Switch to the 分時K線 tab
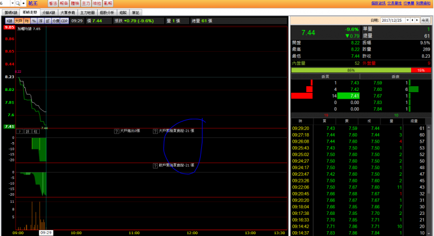The width and height of the screenshot is (434, 236). (49, 13)
